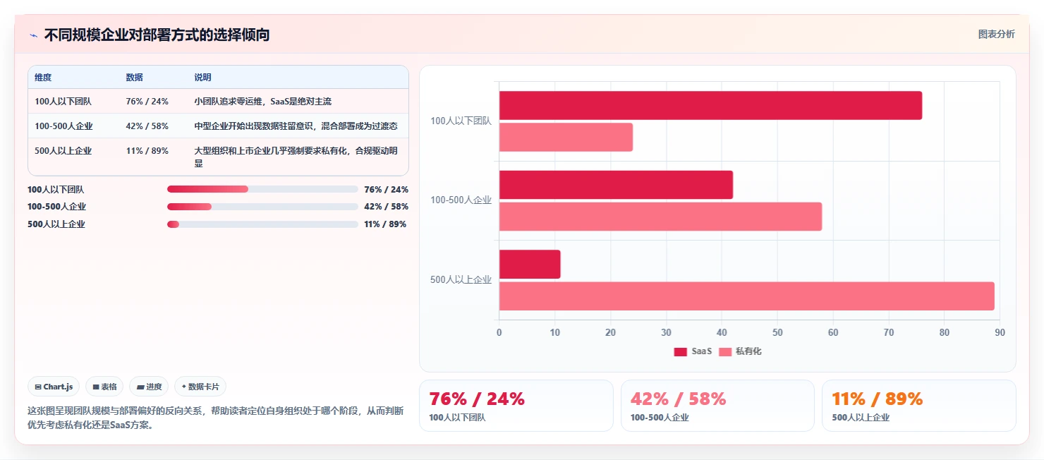
Task: Open the 11% / 89% data card
Action: 918,406
